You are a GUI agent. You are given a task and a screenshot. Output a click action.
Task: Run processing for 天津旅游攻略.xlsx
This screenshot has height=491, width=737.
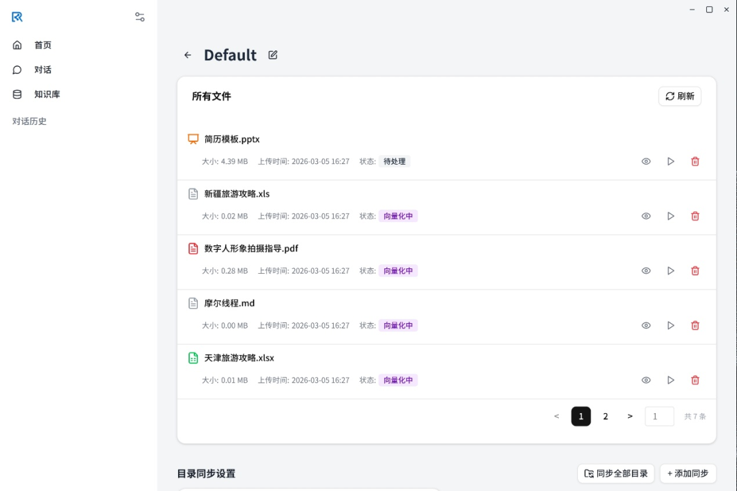pos(671,380)
